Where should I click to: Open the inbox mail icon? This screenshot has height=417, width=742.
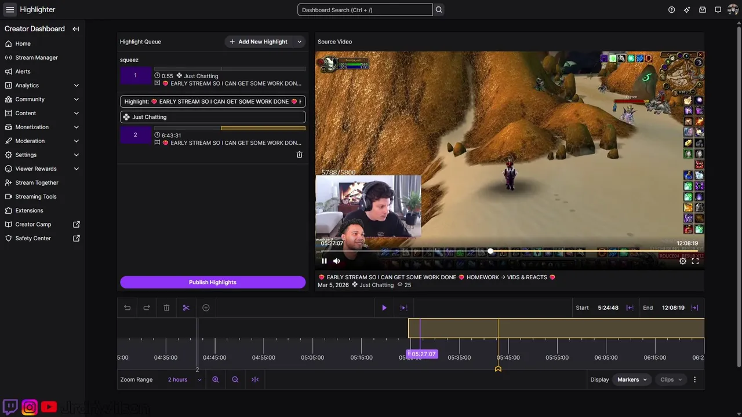[703, 10]
